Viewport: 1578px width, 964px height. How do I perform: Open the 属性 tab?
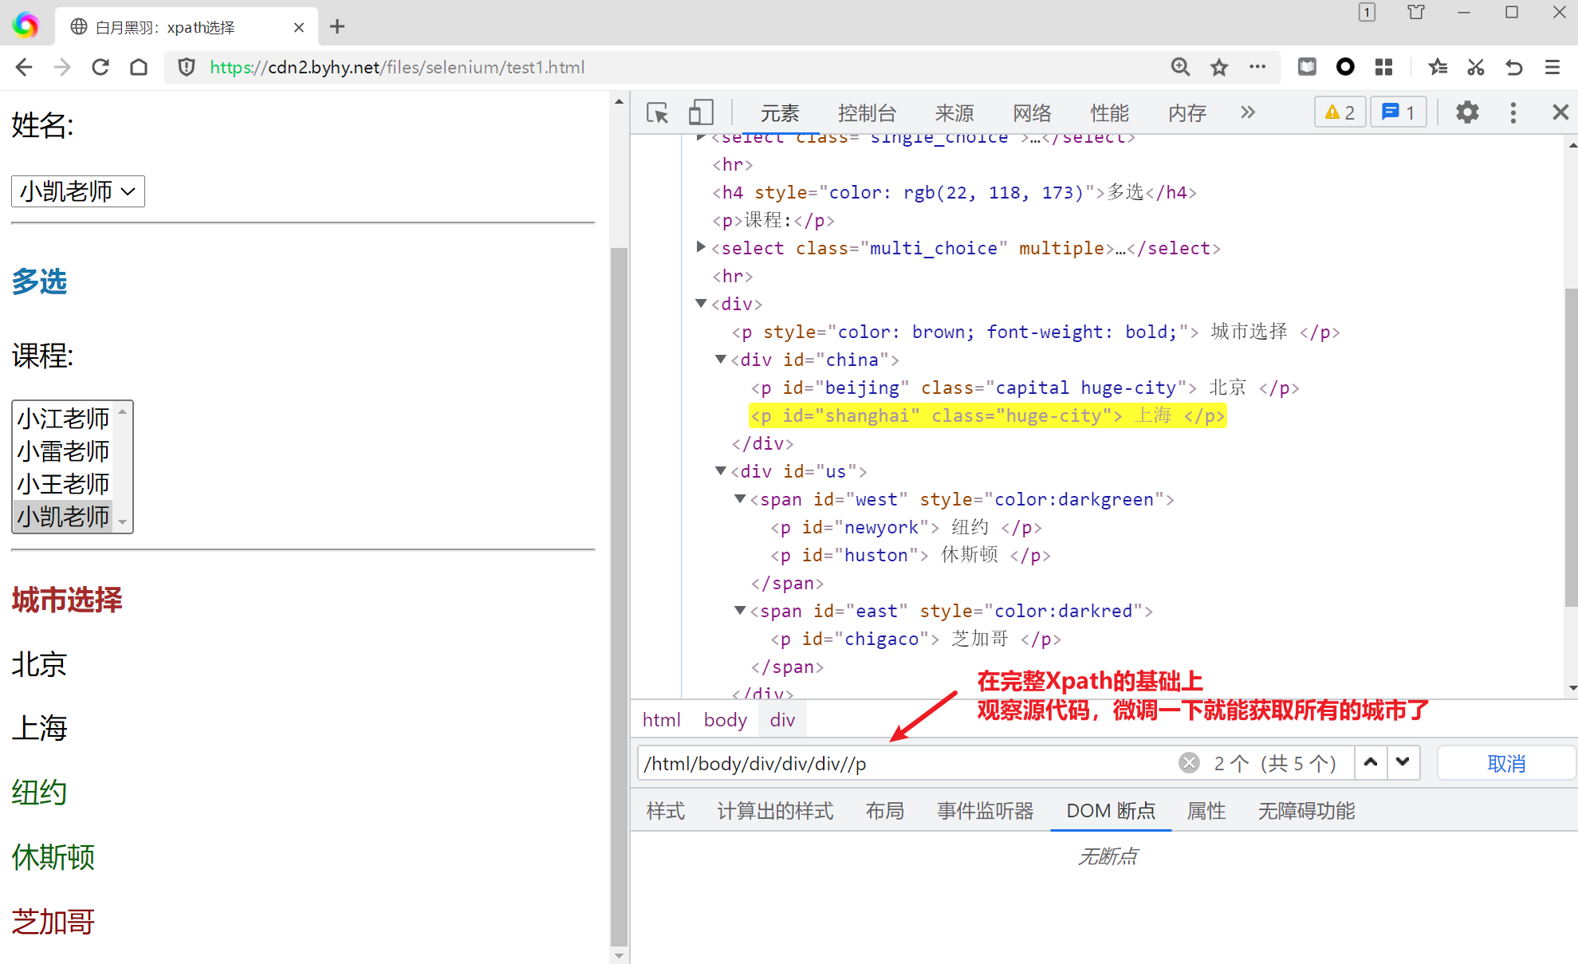click(1206, 811)
